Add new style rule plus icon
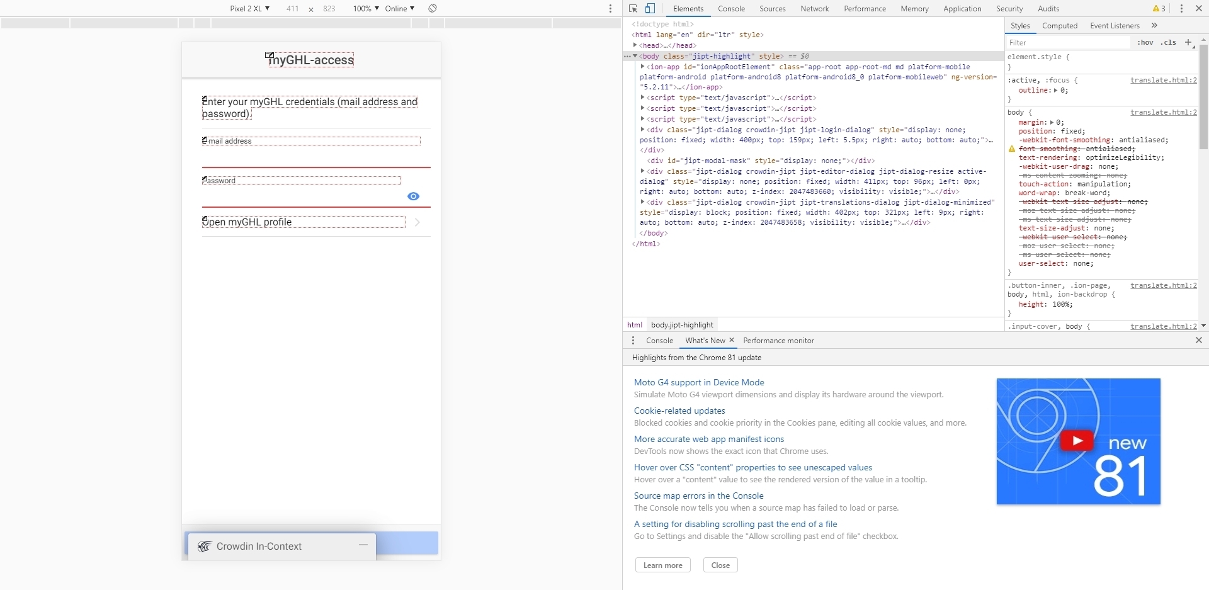The image size is (1209, 590). tap(1188, 42)
